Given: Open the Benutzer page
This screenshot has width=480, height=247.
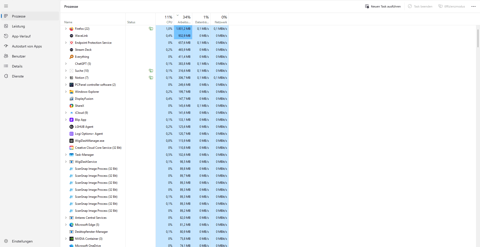Looking at the screenshot, I should [x=30, y=56].
